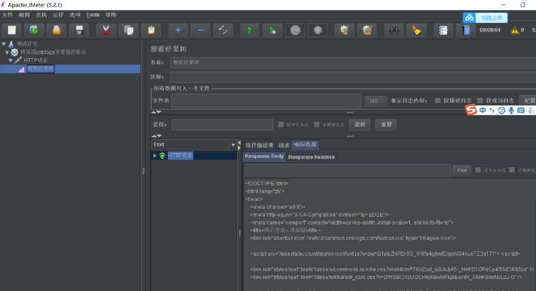Open the 运行 menu
The height and width of the screenshot is (291, 536).
point(58,15)
